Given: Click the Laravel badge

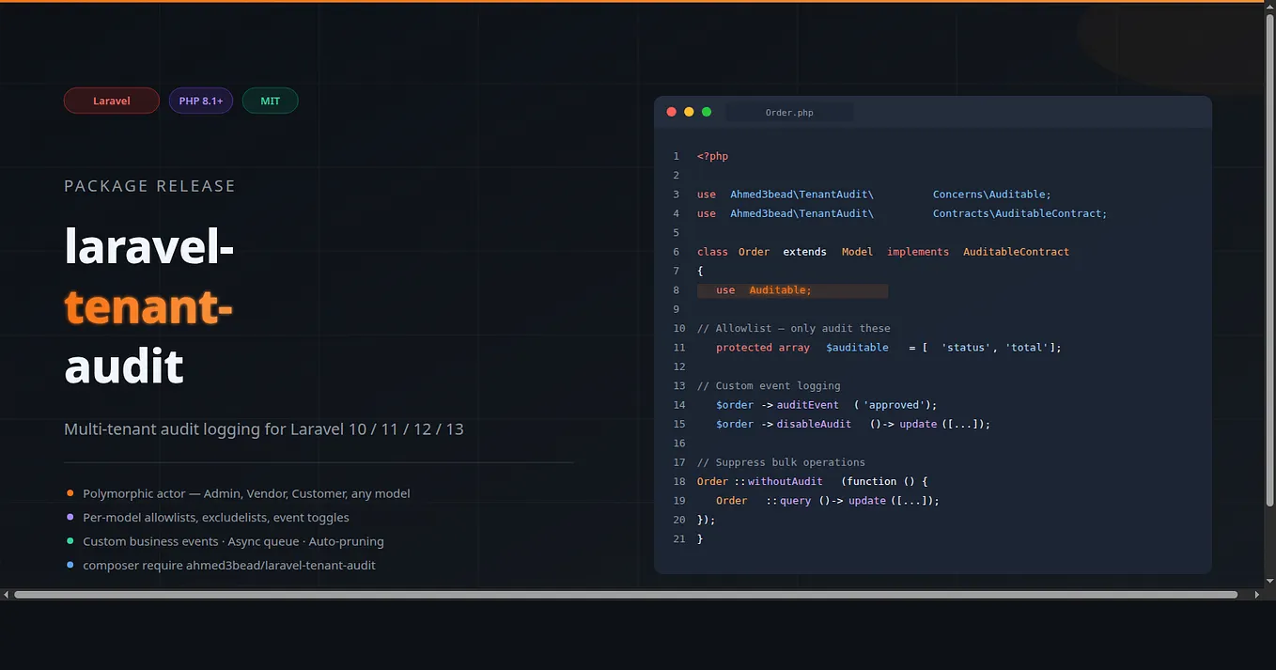Looking at the screenshot, I should 112,101.
